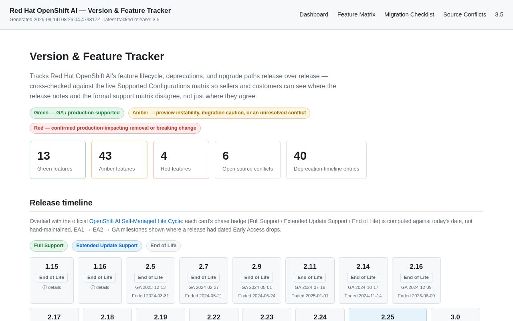Click the End of Life badge on 2.5
The width and height of the screenshot is (513, 321).
tap(150, 278)
